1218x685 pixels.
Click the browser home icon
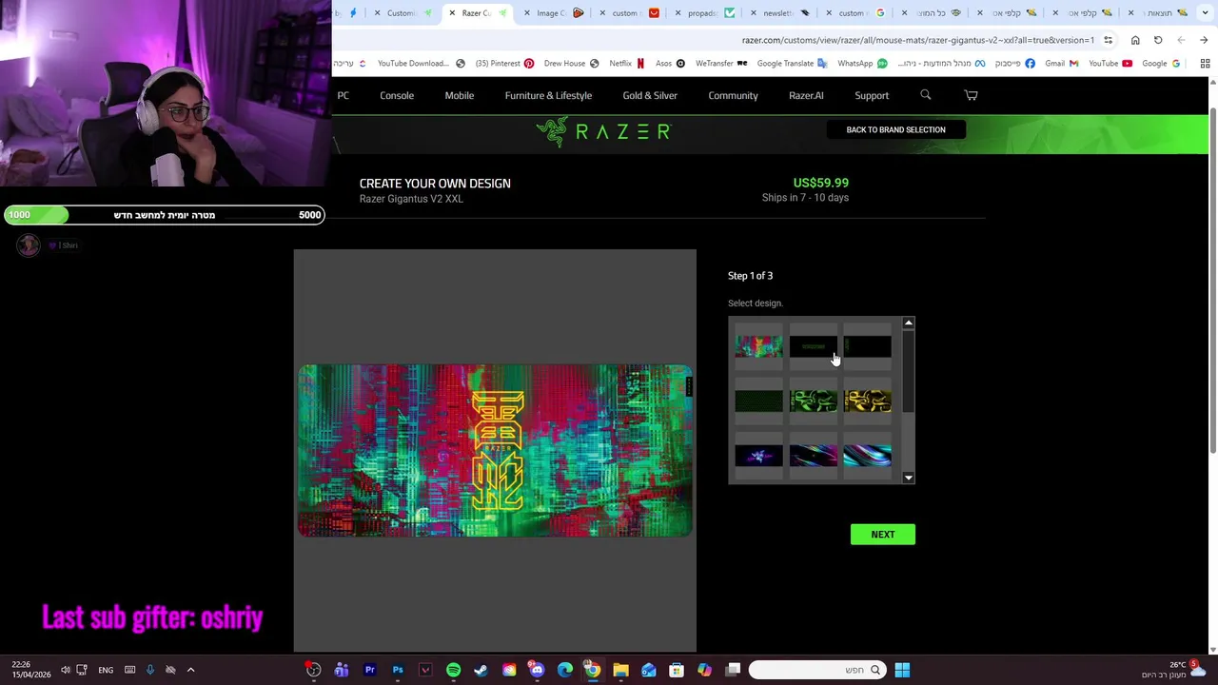coord(1135,40)
